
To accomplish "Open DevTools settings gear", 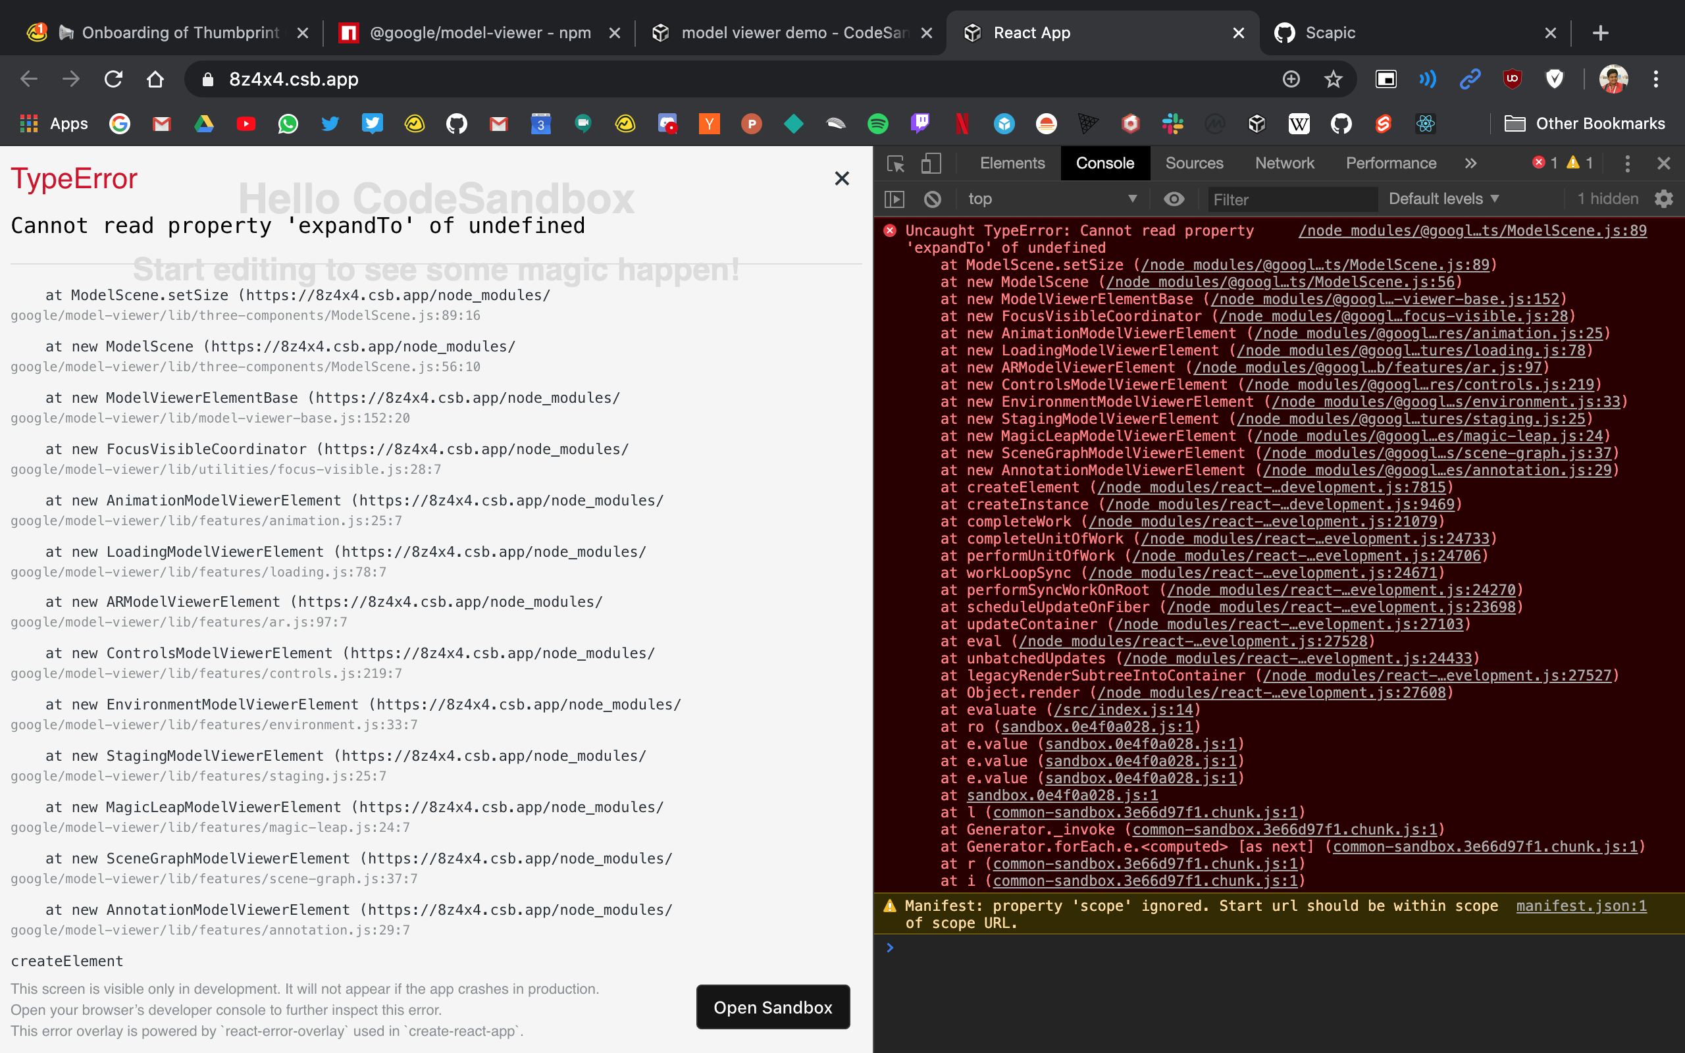I will 1665,199.
